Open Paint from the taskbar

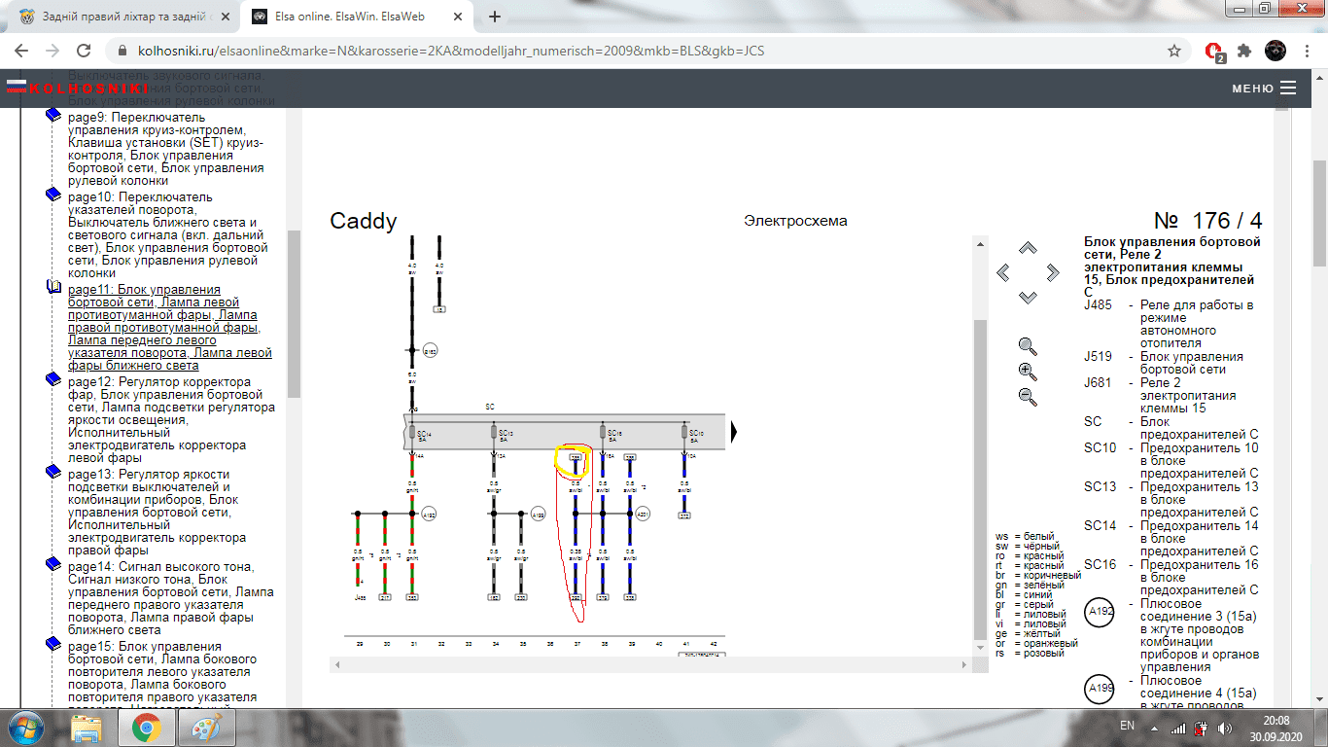[207, 728]
